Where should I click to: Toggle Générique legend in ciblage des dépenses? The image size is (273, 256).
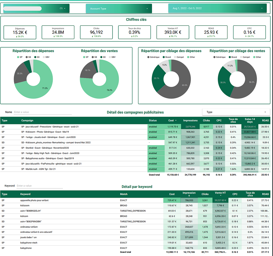153,57
